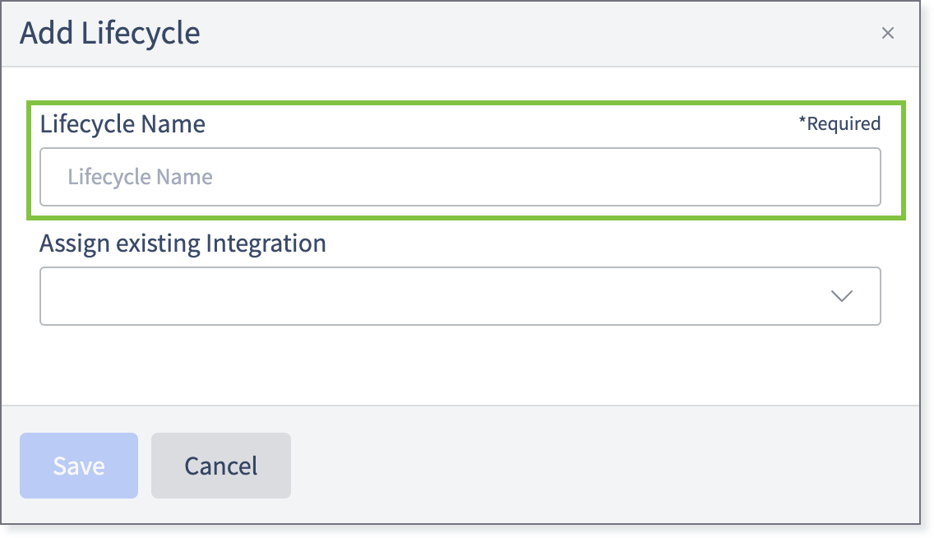Click the word "Integration" in dropdown label
This screenshot has width=934, height=538.
266,243
